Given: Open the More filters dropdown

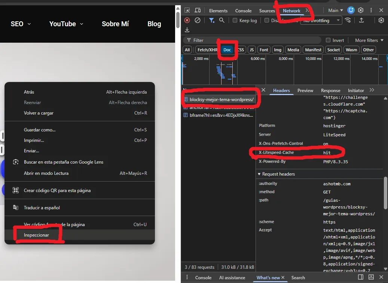Looking at the screenshot, I should point(369,40).
